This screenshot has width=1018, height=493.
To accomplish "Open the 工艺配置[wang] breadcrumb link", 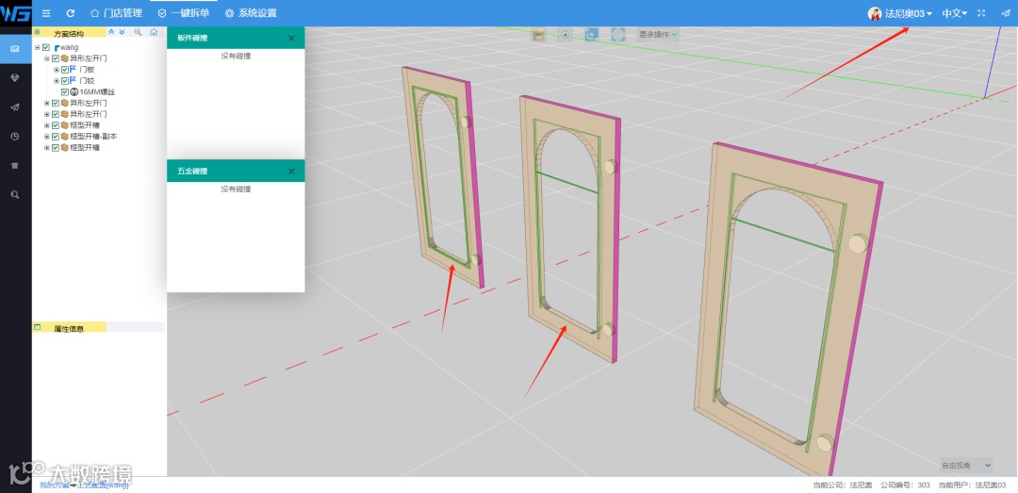I will pos(103,485).
